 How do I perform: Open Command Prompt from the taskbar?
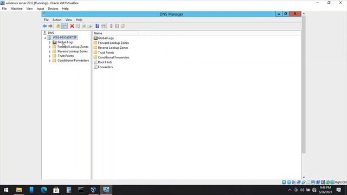tap(81, 190)
